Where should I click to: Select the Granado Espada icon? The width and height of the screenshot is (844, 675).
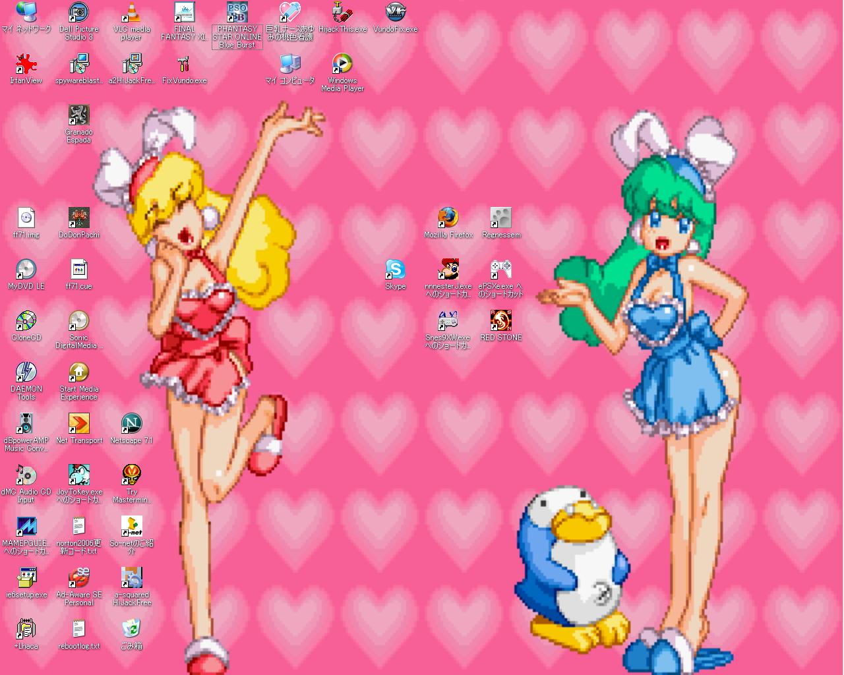79,115
